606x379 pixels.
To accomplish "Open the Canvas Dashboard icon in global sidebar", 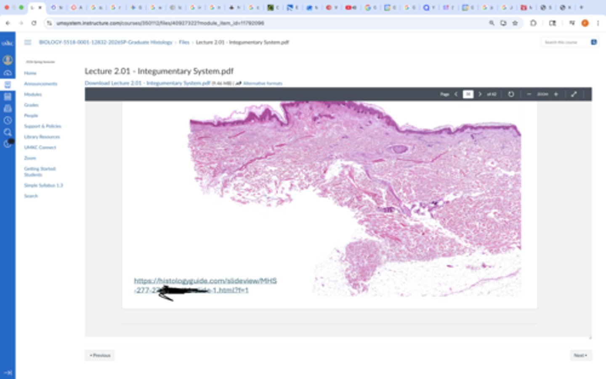I will [x=8, y=73].
